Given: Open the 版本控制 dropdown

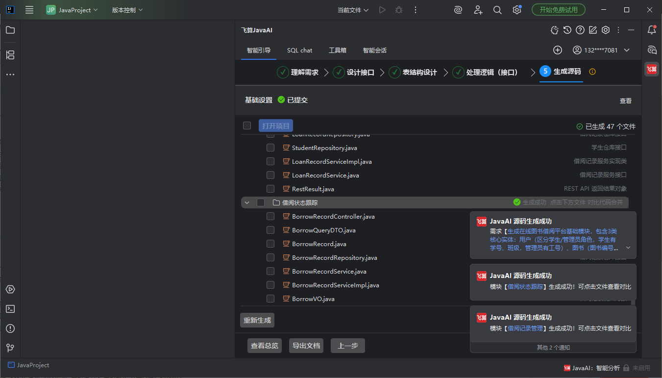Looking at the screenshot, I should pyautogui.click(x=127, y=10).
